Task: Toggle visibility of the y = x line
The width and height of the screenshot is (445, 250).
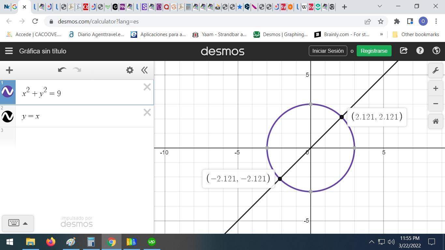Action: [x=7, y=116]
